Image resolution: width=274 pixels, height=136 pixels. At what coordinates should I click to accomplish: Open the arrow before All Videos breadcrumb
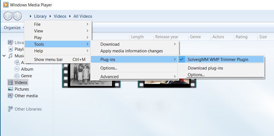pyautogui.click(x=70, y=16)
